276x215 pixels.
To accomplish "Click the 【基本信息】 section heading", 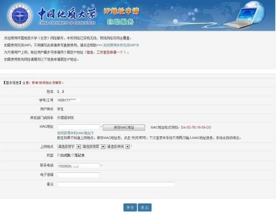I will coord(12,83).
